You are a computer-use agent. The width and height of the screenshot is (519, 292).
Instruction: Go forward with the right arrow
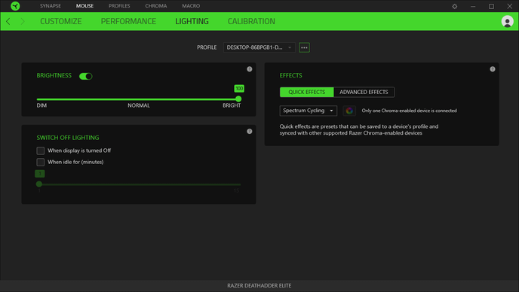(23, 22)
